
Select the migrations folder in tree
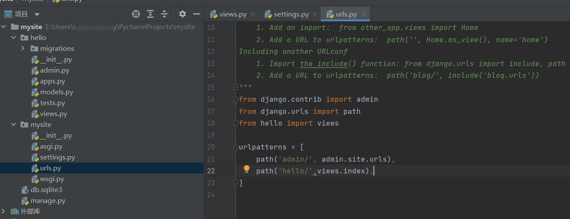[57, 49]
